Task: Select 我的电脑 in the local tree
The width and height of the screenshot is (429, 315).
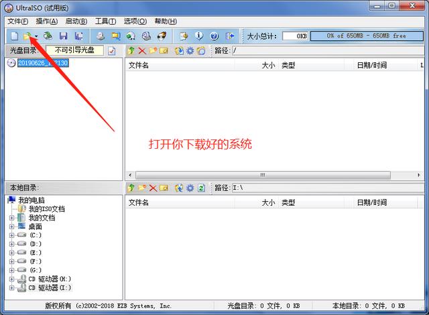Action: point(32,200)
